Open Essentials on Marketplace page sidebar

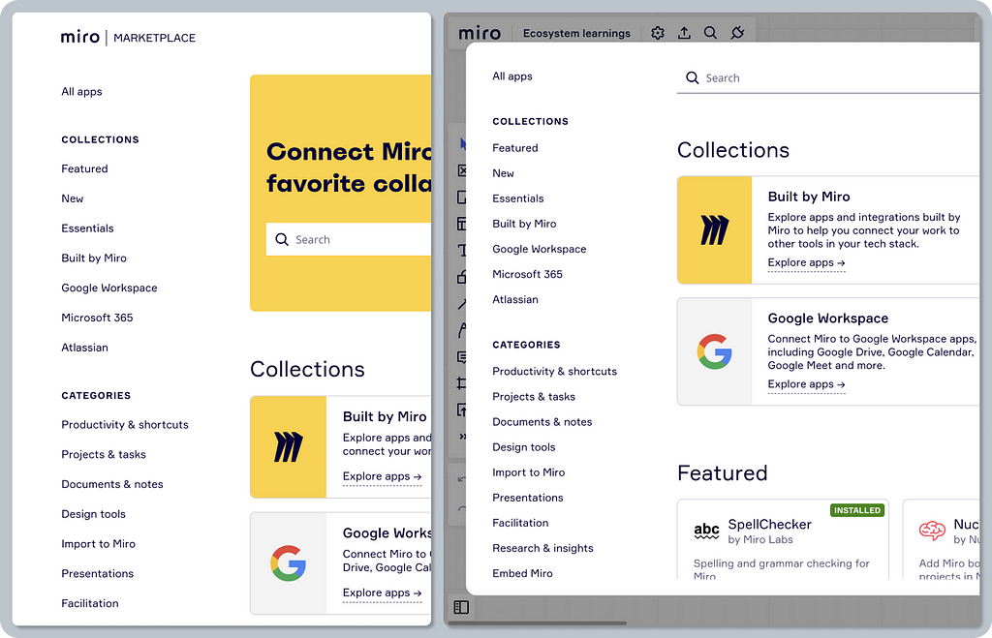coord(87,228)
